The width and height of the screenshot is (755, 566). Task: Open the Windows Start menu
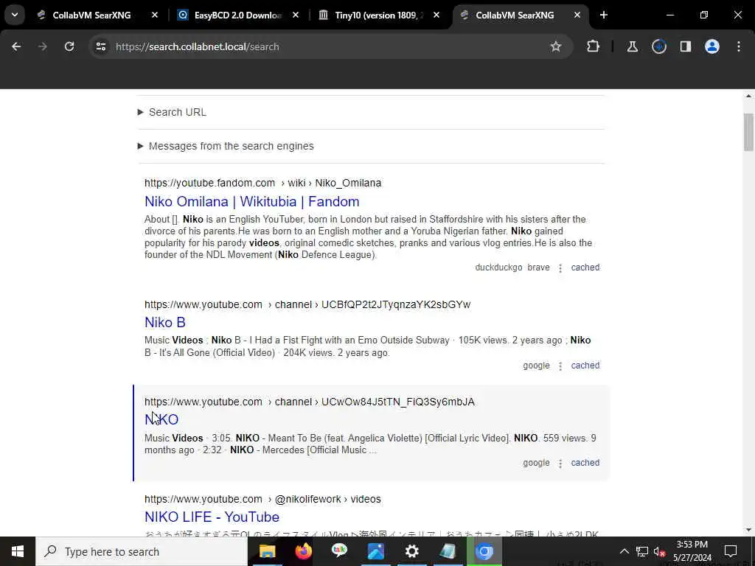tap(18, 551)
